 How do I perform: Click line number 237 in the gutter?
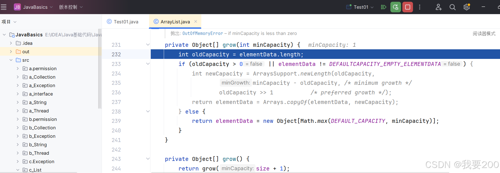(116, 102)
